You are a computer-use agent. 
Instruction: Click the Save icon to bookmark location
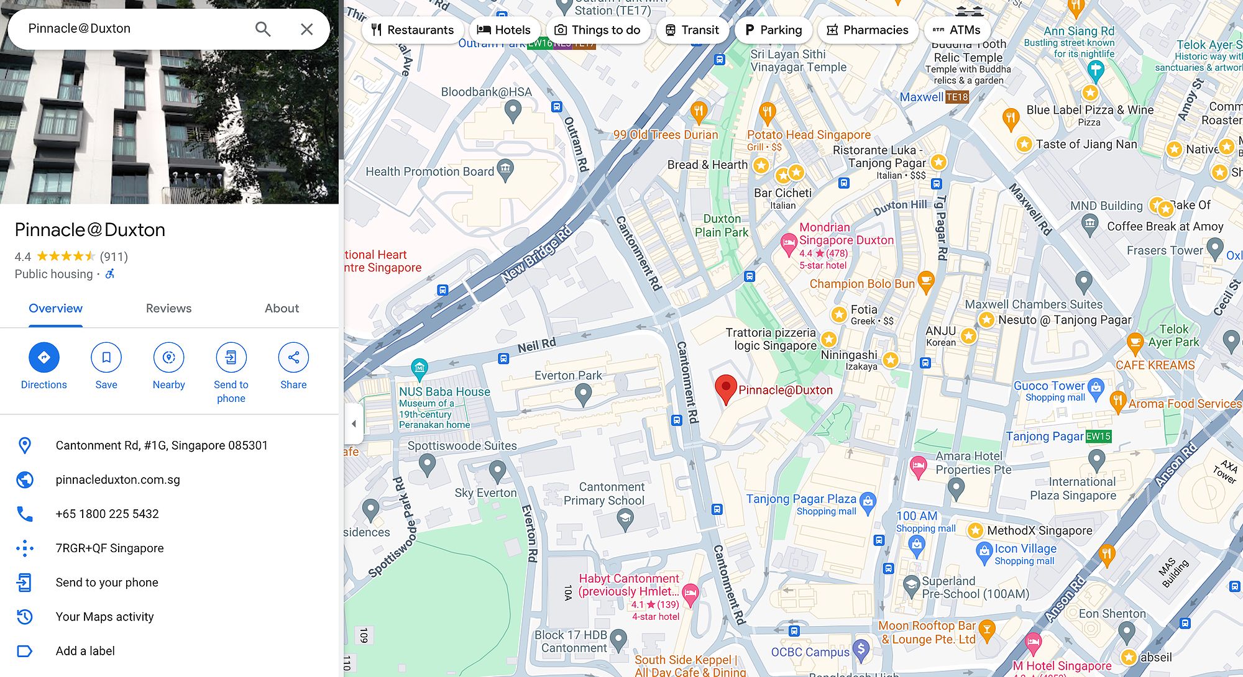tap(106, 357)
